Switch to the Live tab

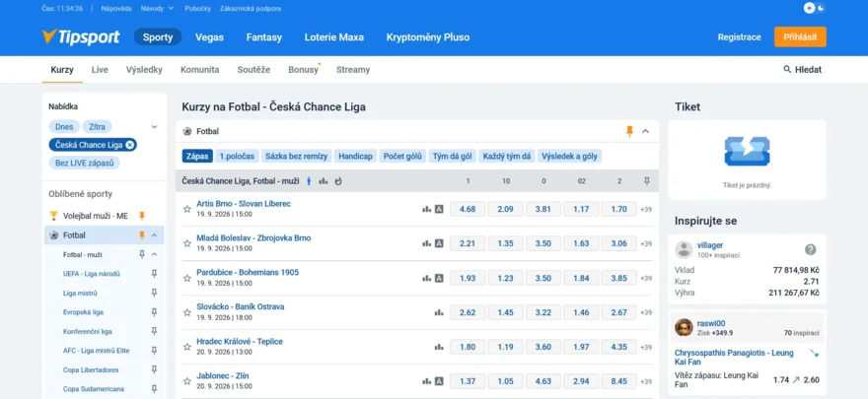click(x=100, y=70)
